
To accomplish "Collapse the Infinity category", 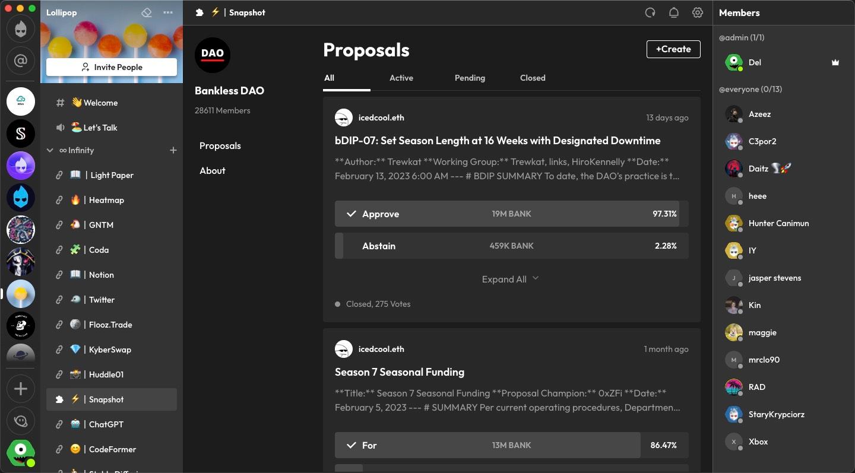I will click(x=50, y=150).
